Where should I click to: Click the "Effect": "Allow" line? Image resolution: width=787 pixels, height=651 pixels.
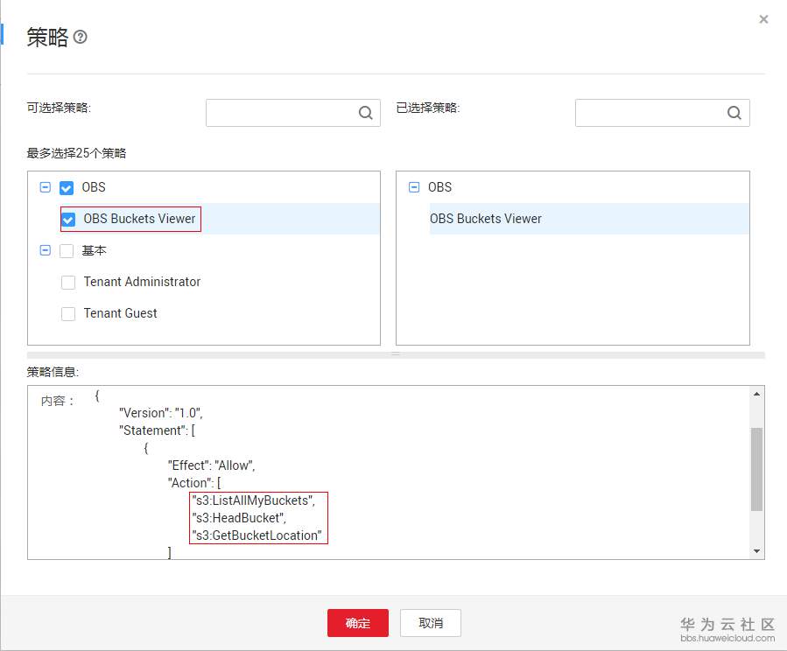[211, 465]
